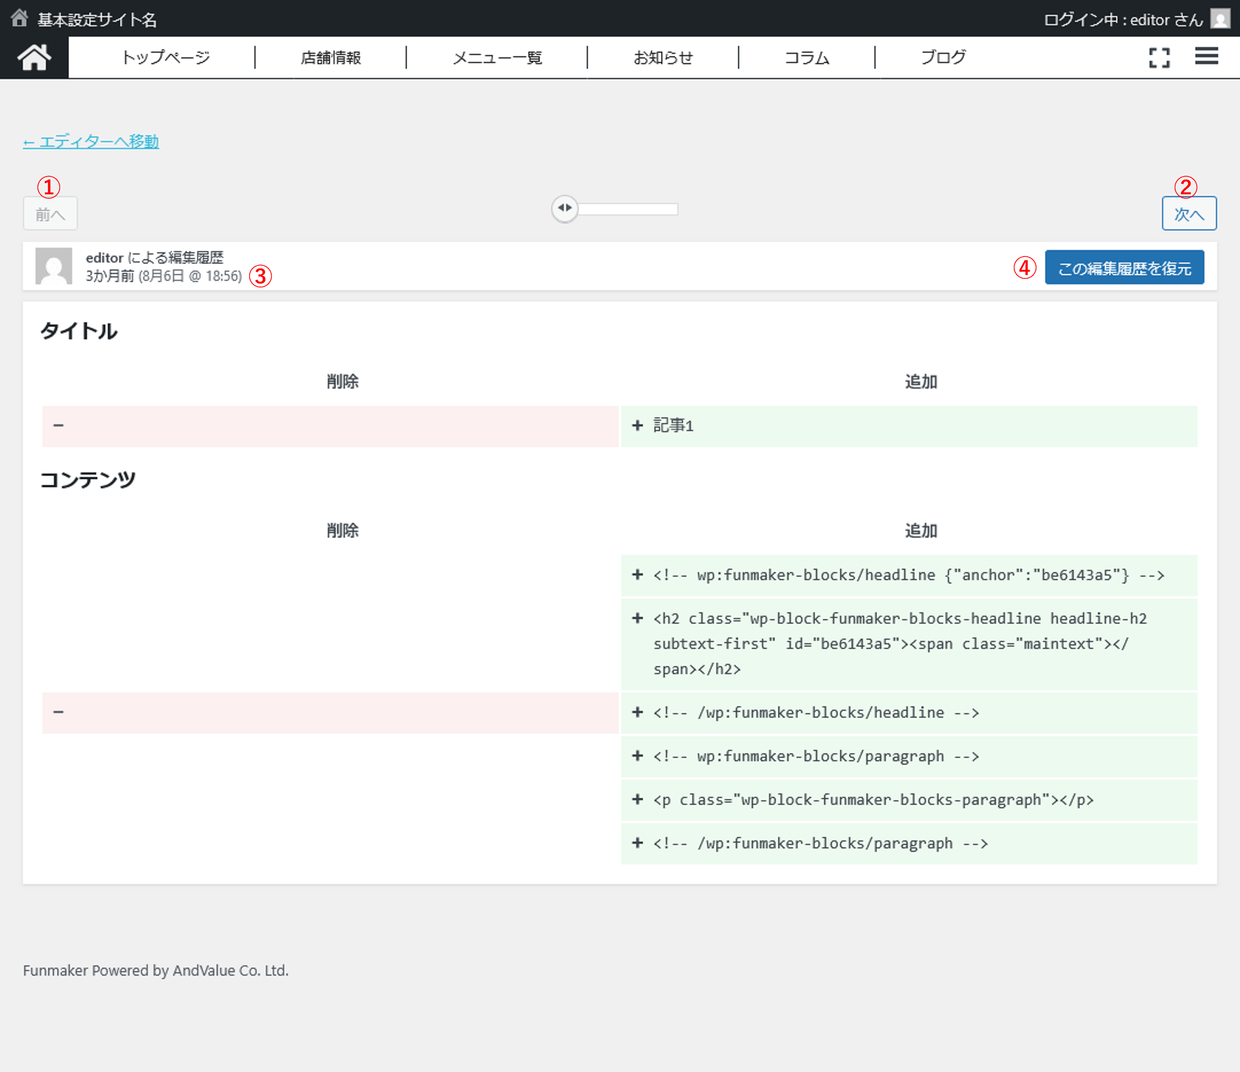The width and height of the screenshot is (1240, 1072).
Task: Click editor's avatar in the revision header
Action: pos(54,266)
